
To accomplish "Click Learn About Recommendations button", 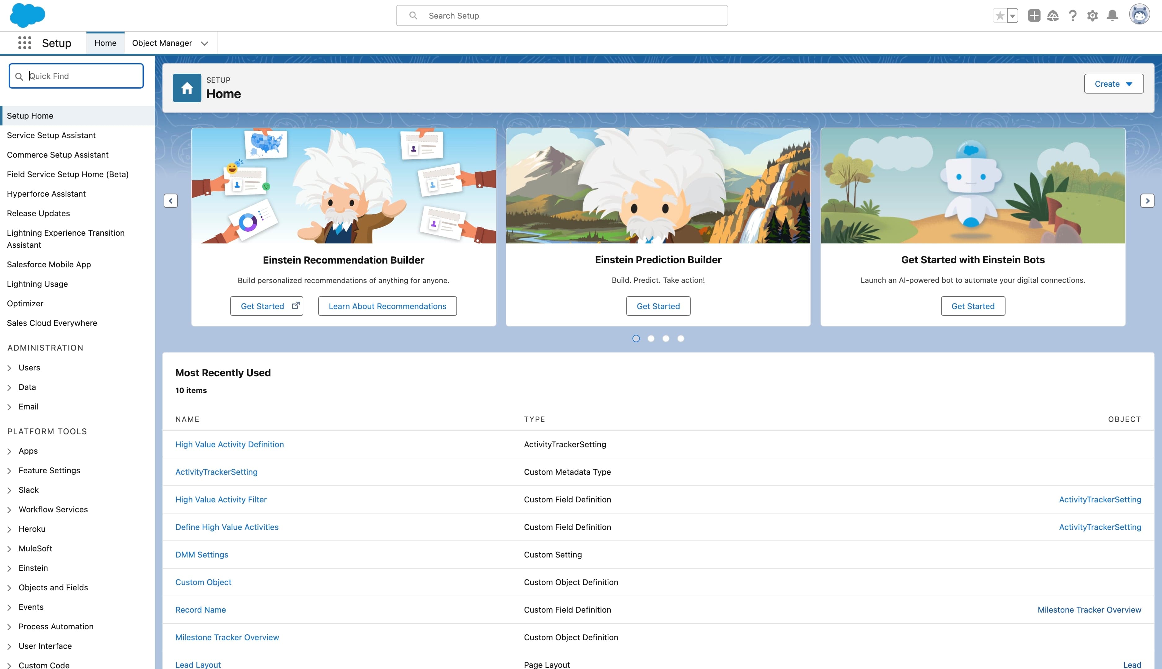I will pyautogui.click(x=387, y=306).
